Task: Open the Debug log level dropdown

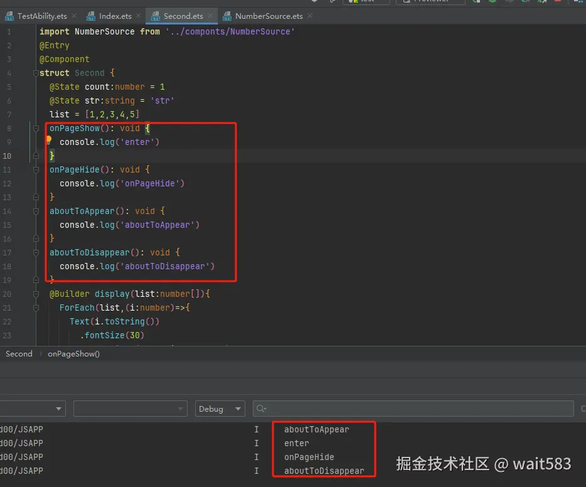Action: (220, 409)
